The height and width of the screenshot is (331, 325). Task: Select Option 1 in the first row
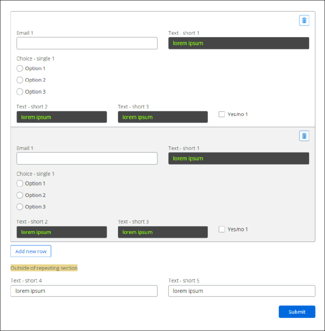click(20, 68)
